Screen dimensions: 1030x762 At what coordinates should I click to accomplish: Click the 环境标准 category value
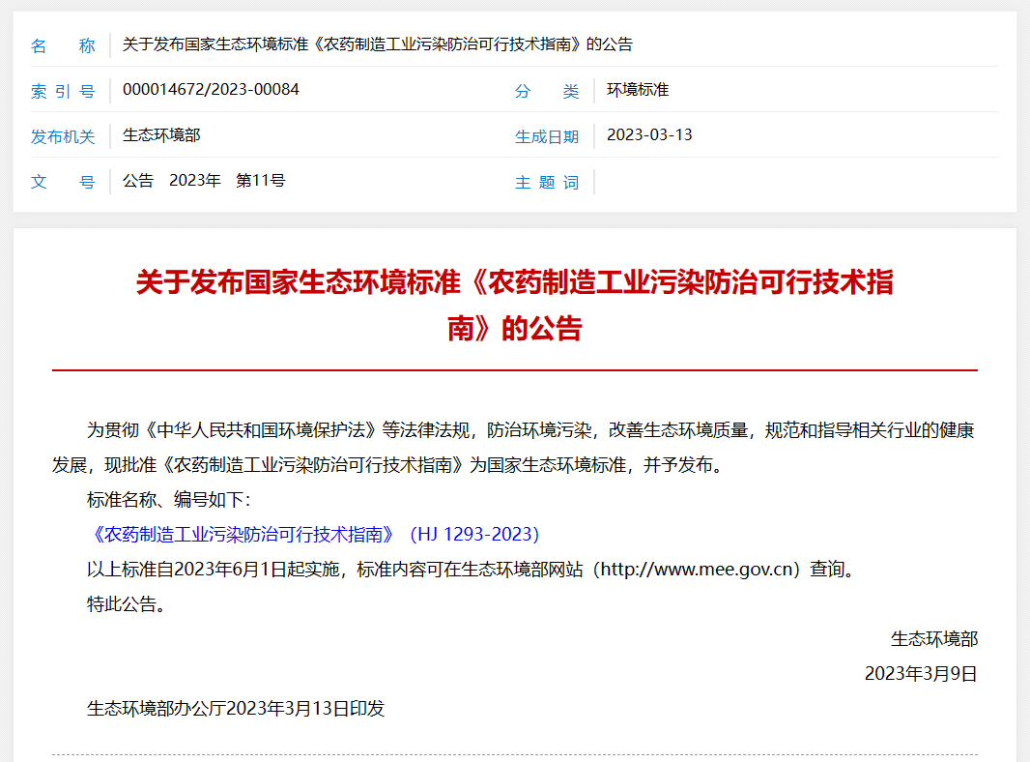638,89
